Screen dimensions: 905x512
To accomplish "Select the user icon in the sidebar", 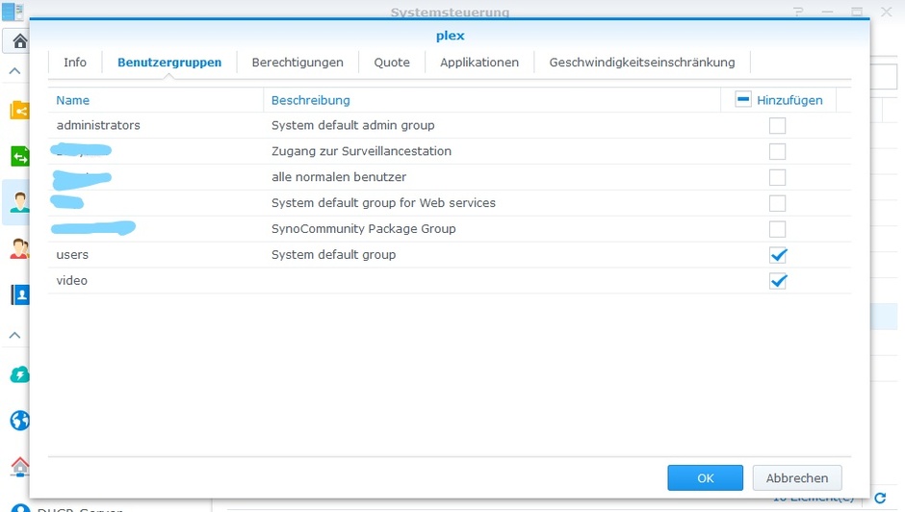I will (x=19, y=203).
